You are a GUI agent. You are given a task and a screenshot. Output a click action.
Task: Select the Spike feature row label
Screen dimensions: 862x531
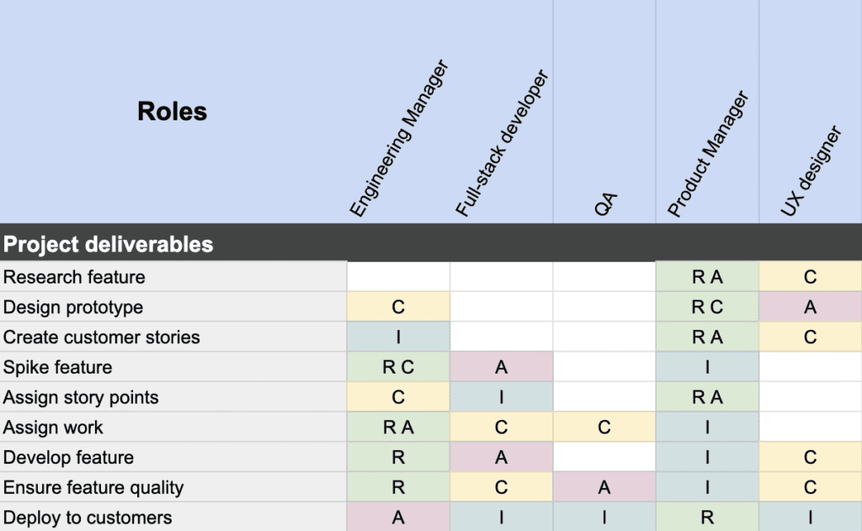tap(57, 368)
